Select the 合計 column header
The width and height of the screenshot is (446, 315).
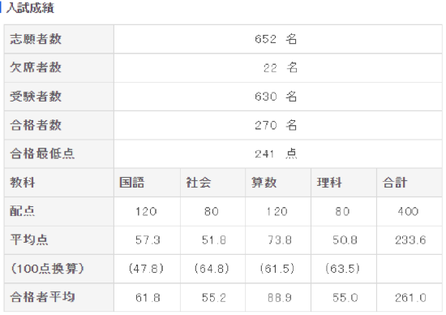click(395, 183)
